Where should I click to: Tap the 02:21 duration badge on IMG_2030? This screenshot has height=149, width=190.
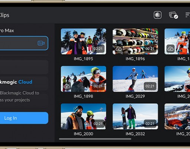coord(98,124)
